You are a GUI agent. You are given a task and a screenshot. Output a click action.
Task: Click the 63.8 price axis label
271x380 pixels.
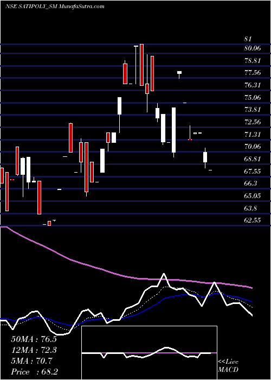(x=250, y=208)
